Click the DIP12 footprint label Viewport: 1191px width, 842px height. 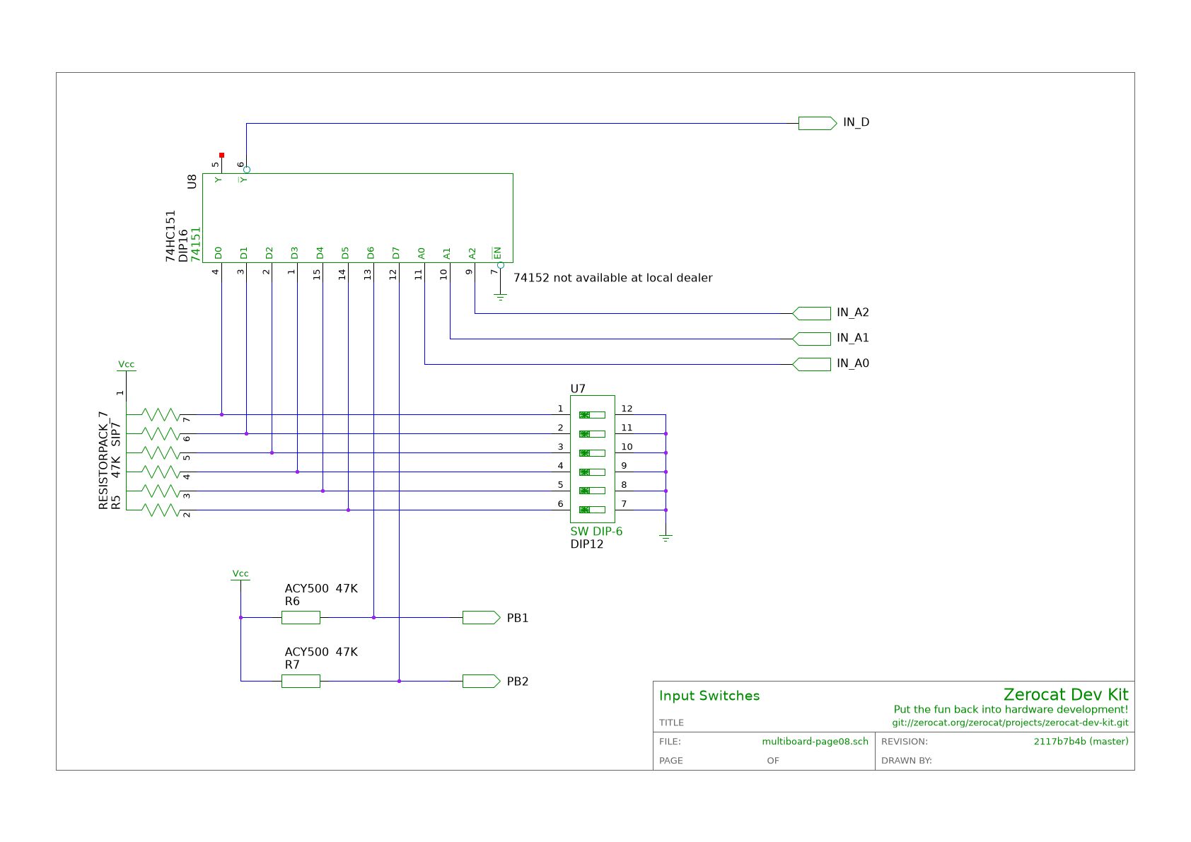coord(587,544)
